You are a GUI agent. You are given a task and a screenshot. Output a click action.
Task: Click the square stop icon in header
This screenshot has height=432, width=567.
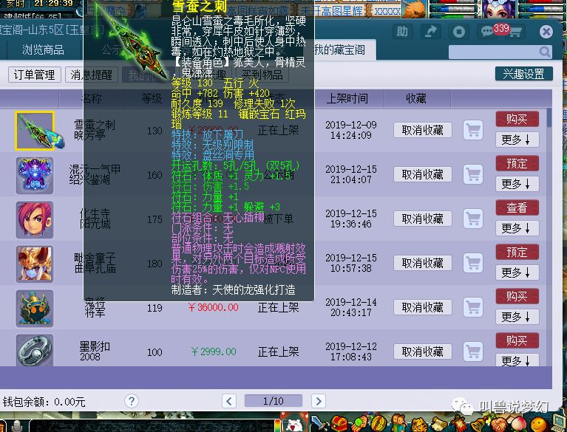point(459,32)
